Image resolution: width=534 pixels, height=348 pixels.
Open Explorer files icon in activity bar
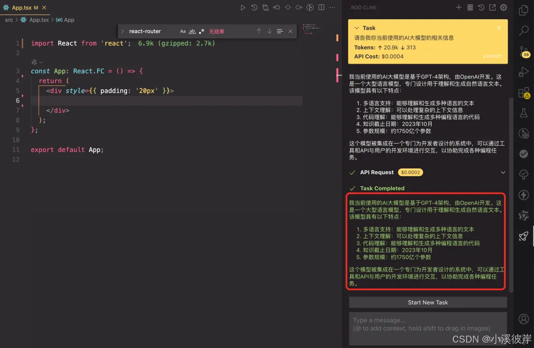524,10
